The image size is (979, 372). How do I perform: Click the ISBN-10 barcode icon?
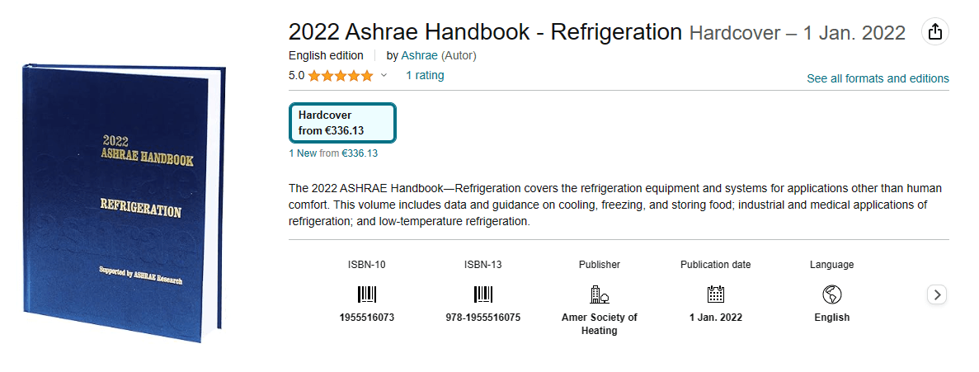(366, 294)
